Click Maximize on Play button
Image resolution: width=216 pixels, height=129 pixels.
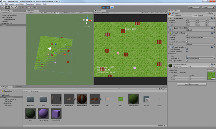[148, 13]
